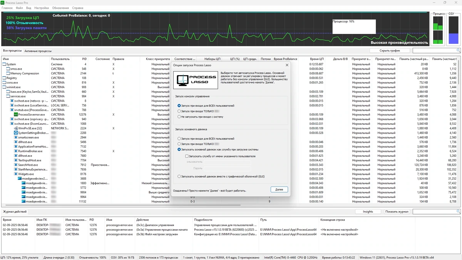This screenshot has height=260, width=462.
Task: Click the ОЗУ memory usage gauge
Action: pyautogui.click(x=453, y=30)
